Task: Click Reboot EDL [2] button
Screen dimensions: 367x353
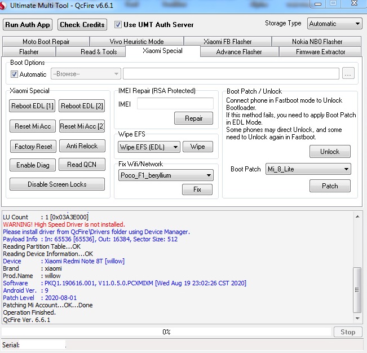Action: tap(82, 106)
